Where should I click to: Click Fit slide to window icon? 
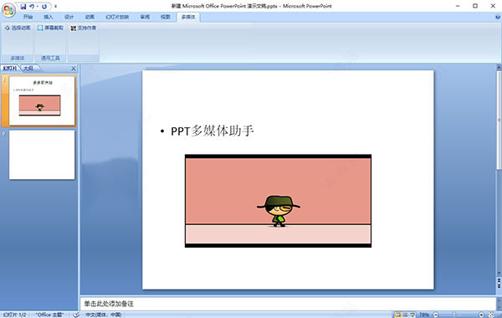click(491, 315)
